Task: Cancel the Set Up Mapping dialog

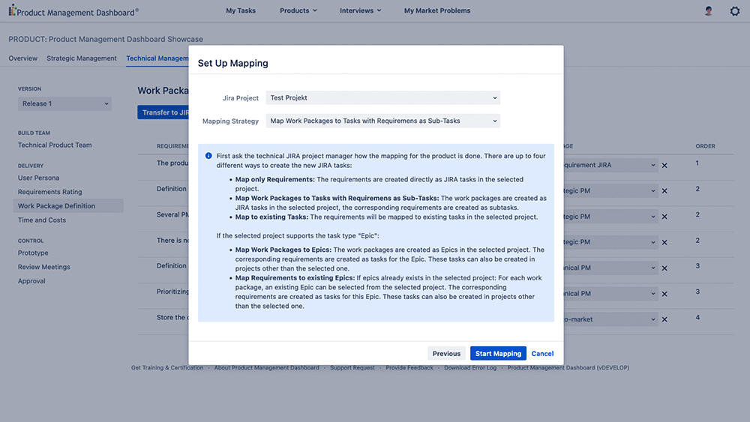Action: pyautogui.click(x=542, y=353)
